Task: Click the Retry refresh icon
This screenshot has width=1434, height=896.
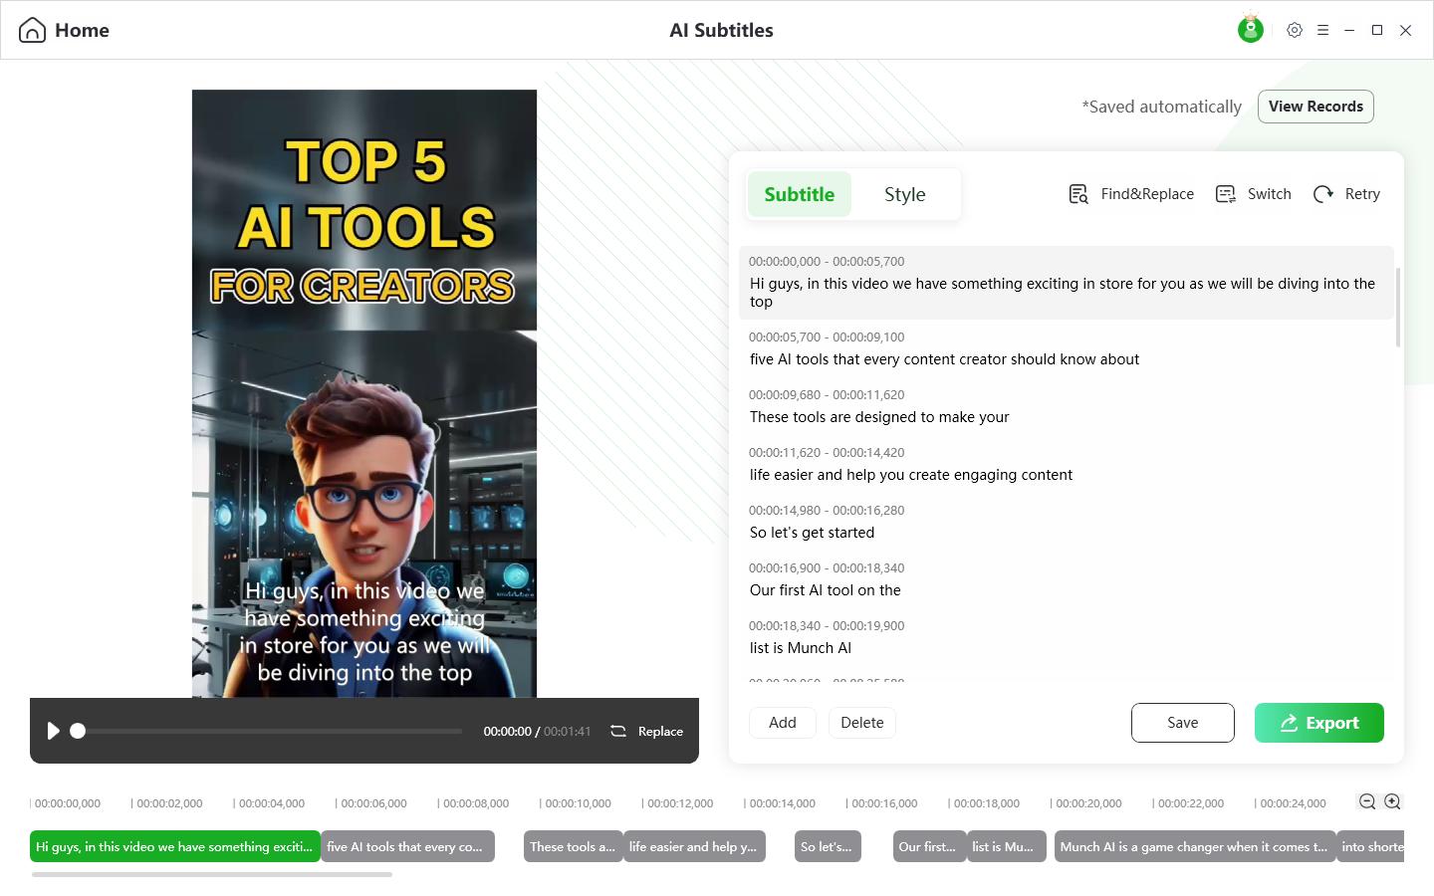Action: (1323, 194)
